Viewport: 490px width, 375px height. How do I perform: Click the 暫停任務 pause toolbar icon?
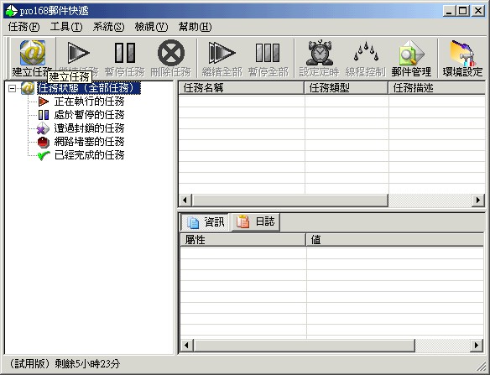pos(125,53)
